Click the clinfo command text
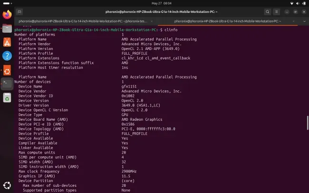Screen dimensions: 309x193 [x=171, y=30]
